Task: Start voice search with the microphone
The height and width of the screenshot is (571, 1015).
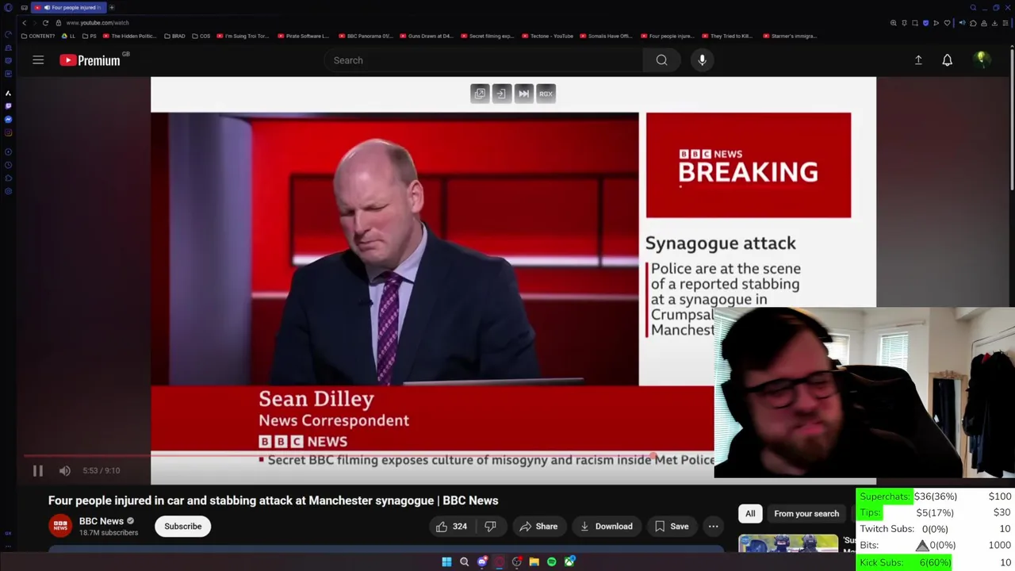Action: tap(702, 60)
